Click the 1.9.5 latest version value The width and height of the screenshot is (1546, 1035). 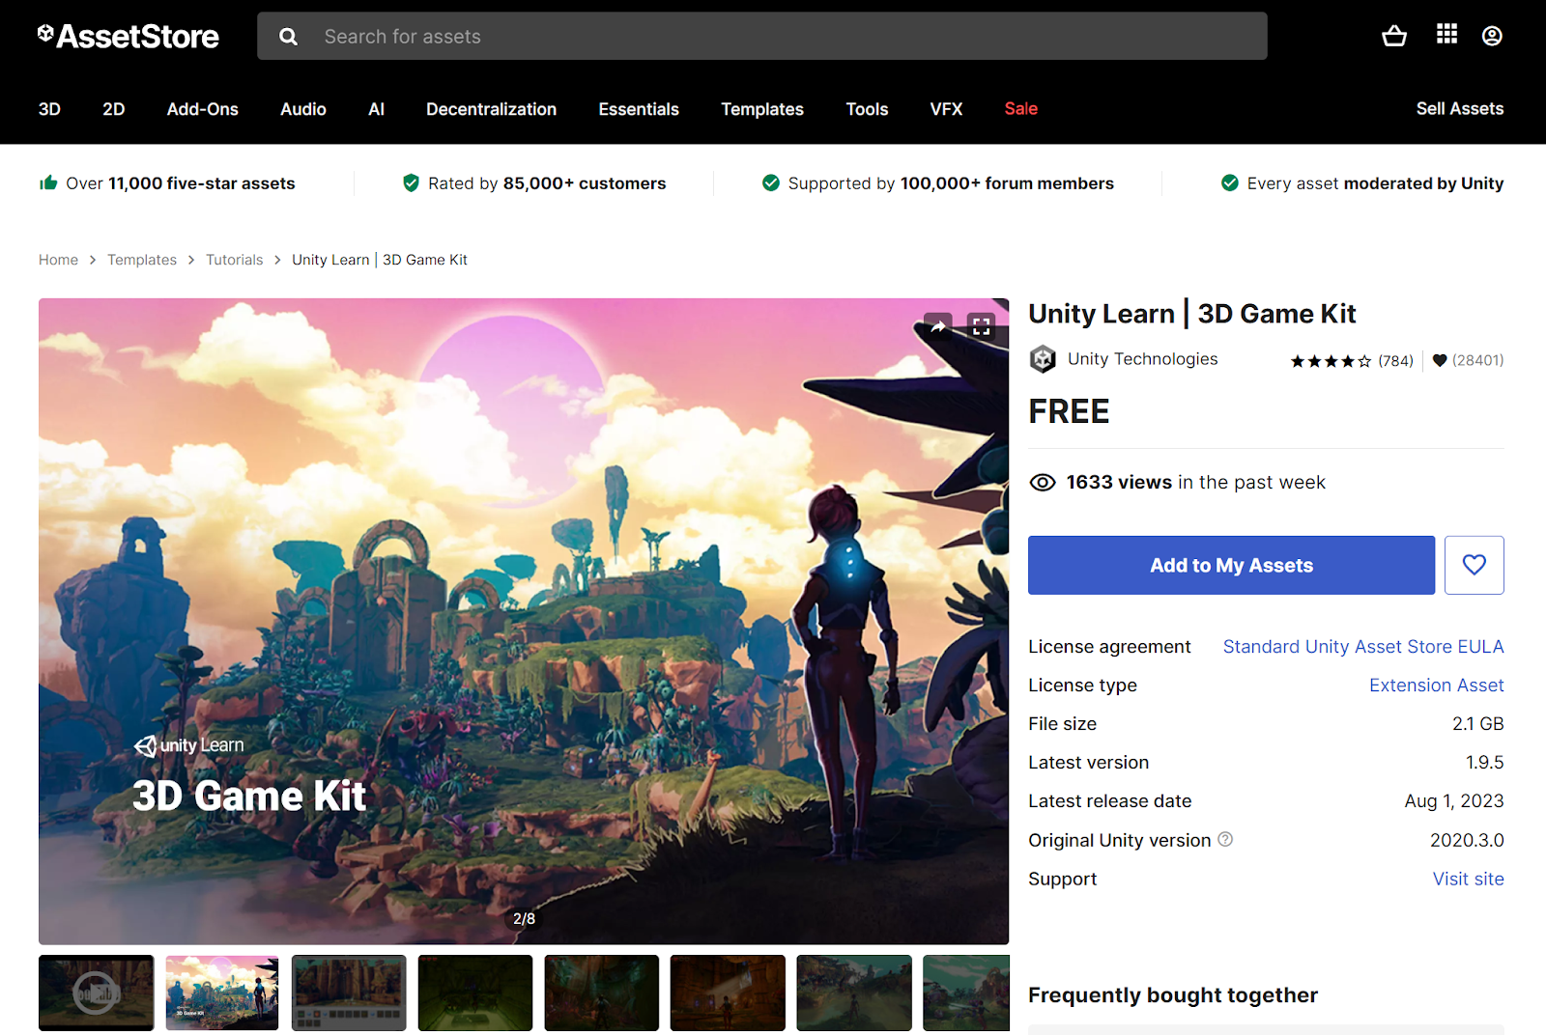pyautogui.click(x=1484, y=763)
